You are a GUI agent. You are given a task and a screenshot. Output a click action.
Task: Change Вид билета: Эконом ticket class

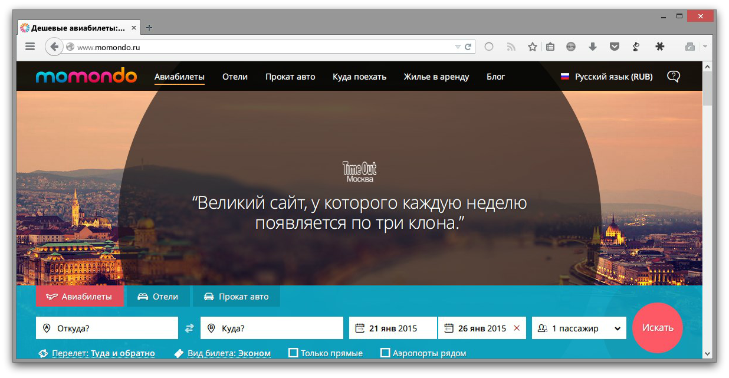[229, 353]
